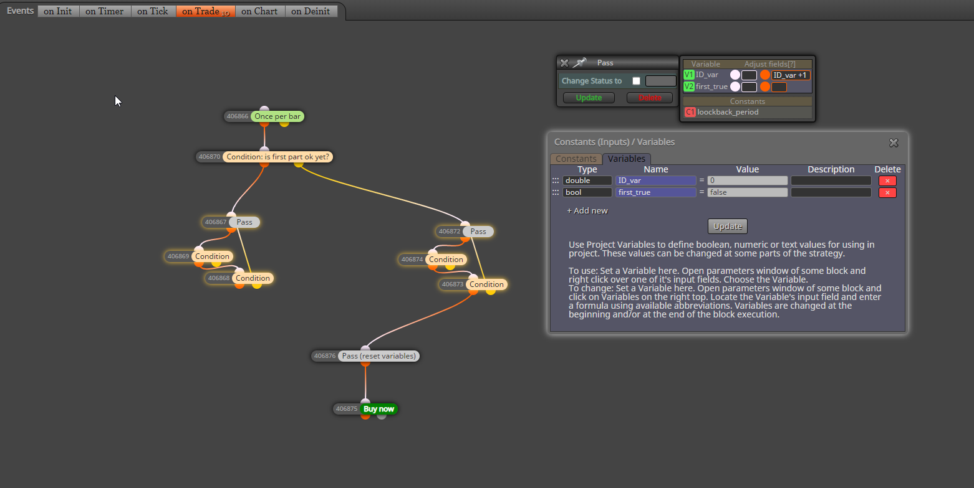Open the bool type dropdown for first_true
The height and width of the screenshot is (488, 974).
[x=587, y=192]
